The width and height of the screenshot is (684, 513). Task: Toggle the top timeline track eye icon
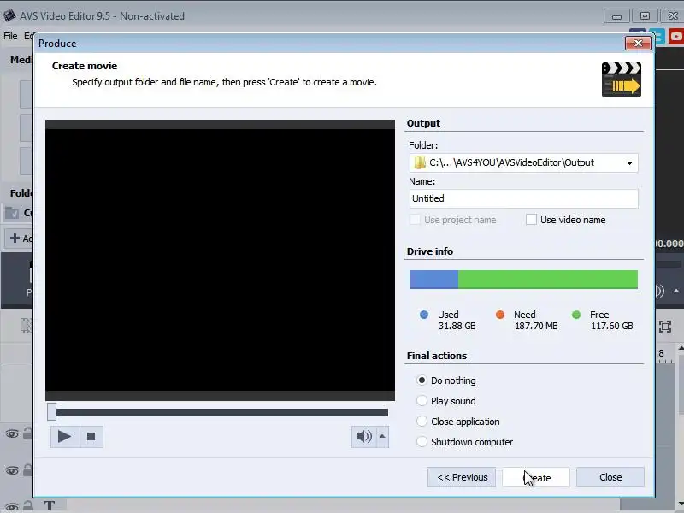(x=12, y=433)
